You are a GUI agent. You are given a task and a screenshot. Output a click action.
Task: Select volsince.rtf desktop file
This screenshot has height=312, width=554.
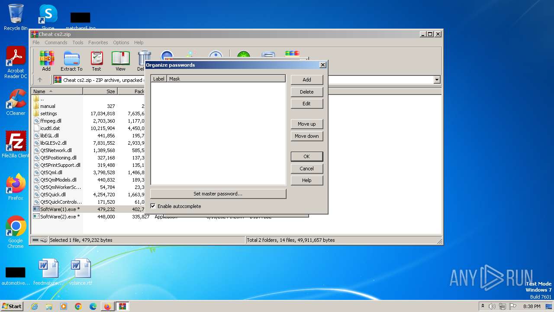pyautogui.click(x=81, y=272)
